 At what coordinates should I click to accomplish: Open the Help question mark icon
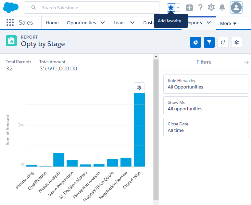(x=200, y=8)
